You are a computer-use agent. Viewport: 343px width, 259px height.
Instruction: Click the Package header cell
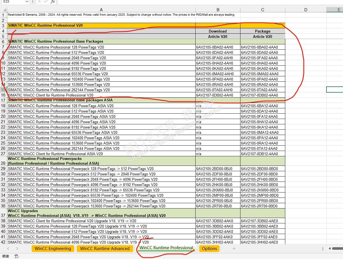263,31
